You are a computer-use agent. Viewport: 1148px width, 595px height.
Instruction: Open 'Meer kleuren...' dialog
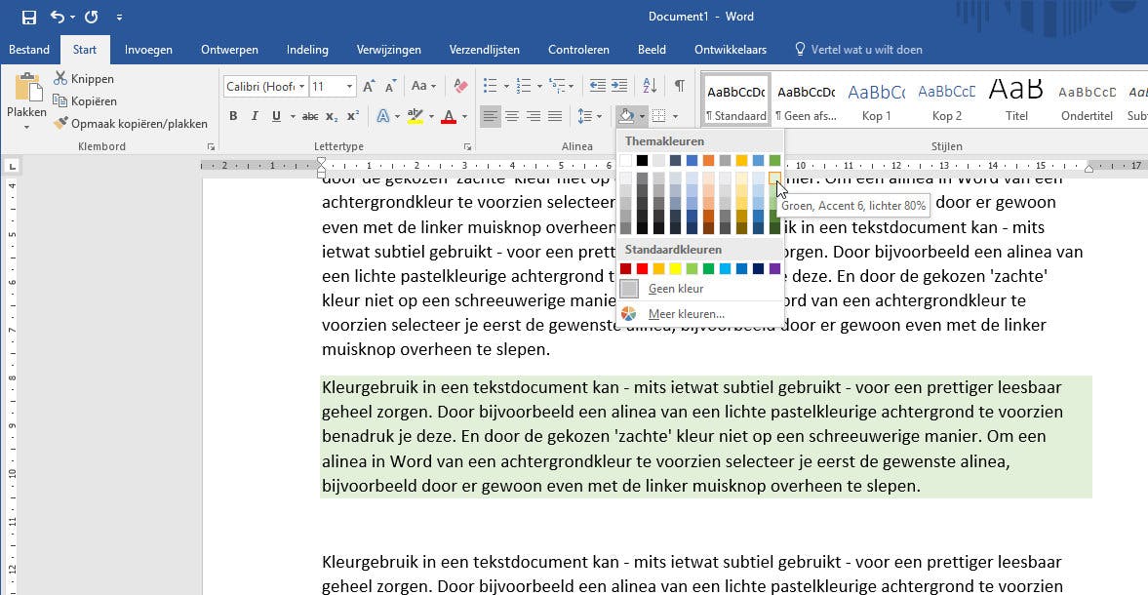[686, 314]
